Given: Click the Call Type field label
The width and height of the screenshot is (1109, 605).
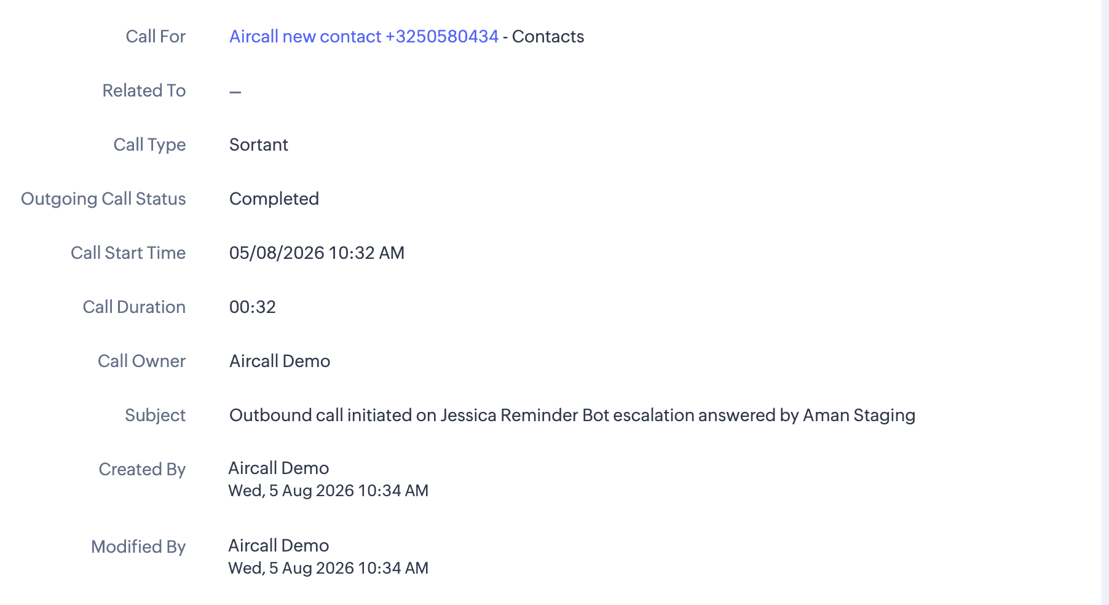Looking at the screenshot, I should tap(149, 144).
